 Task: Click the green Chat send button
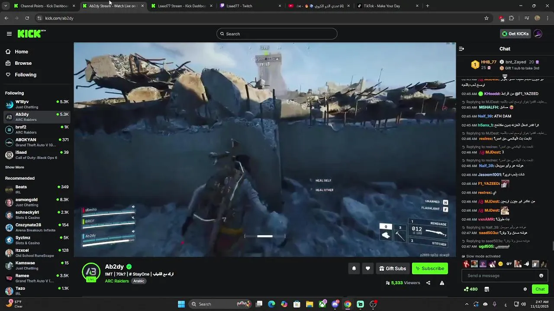tap(540, 289)
